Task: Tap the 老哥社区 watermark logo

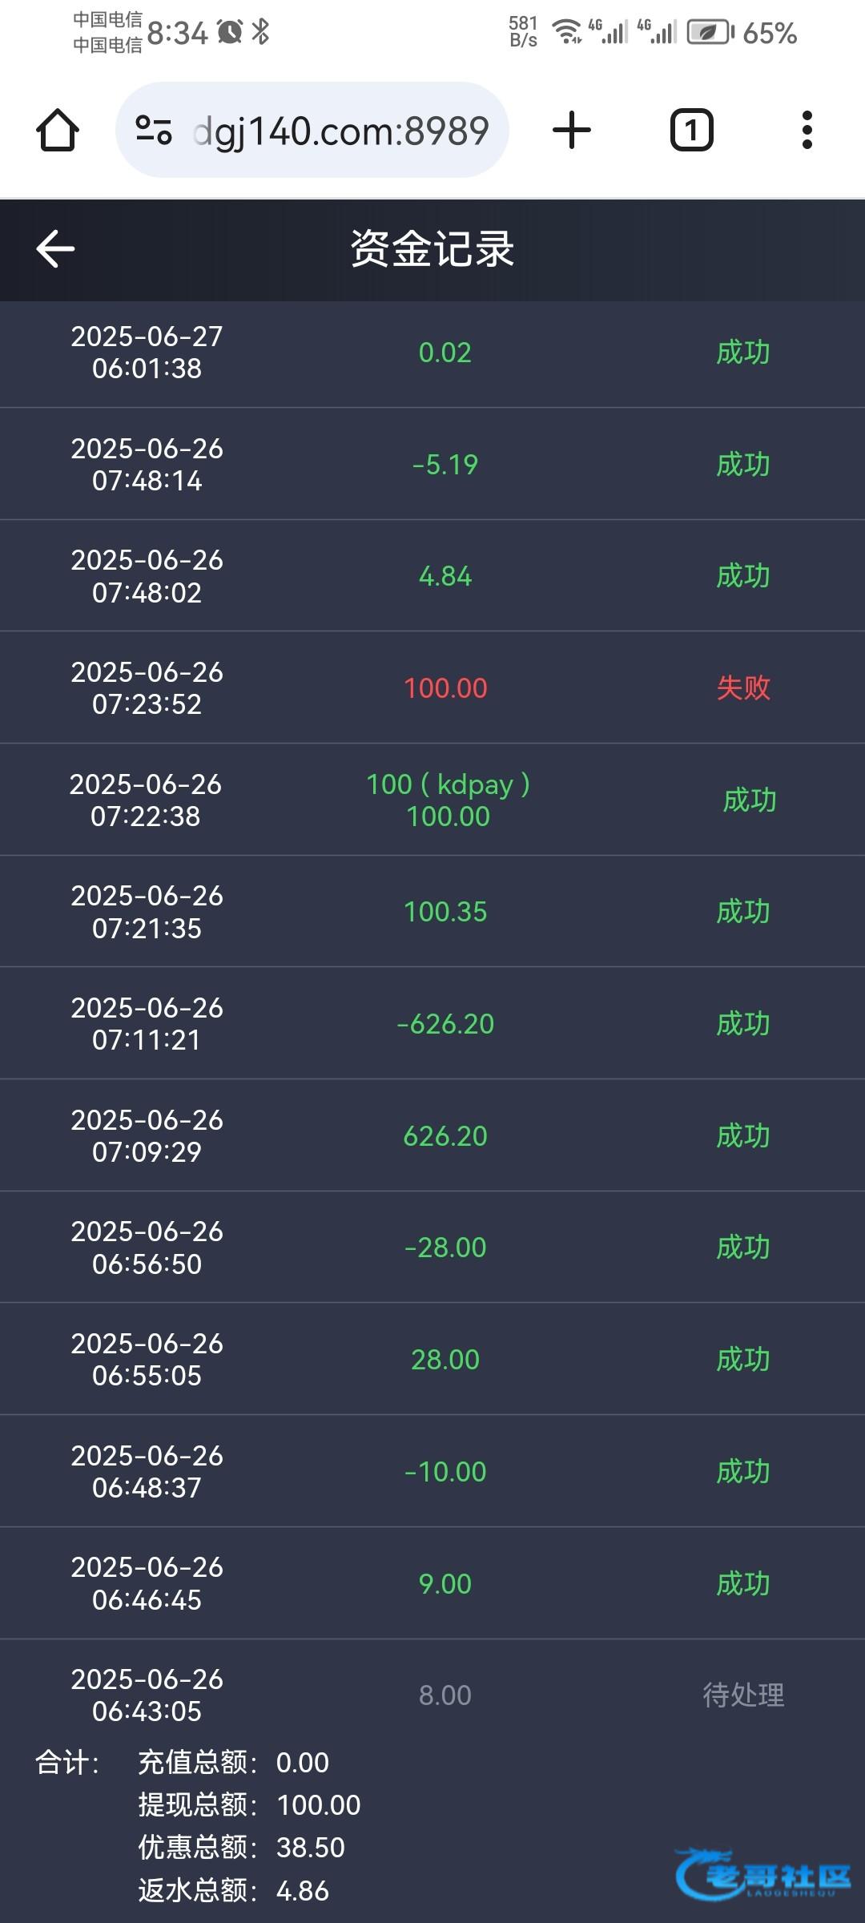Action: [763, 1875]
